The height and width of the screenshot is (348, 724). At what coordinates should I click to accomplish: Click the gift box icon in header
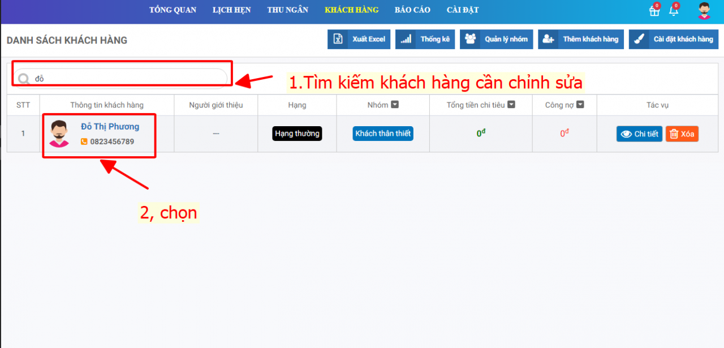point(654,11)
